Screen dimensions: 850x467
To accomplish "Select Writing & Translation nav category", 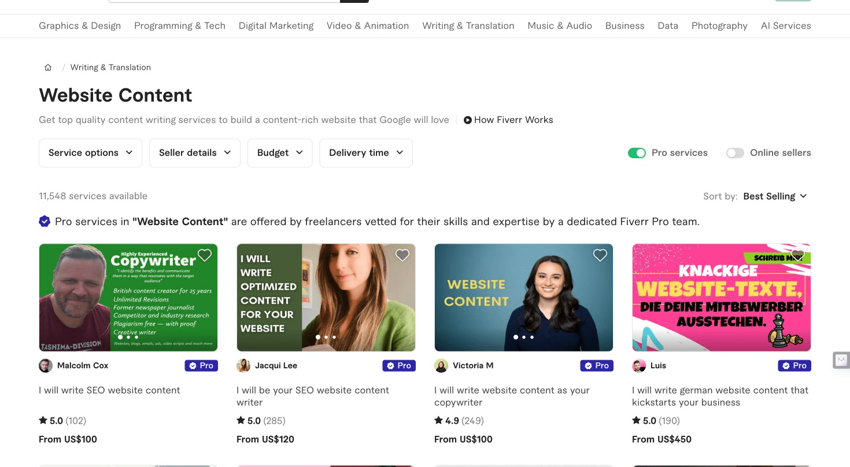I will pyautogui.click(x=468, y=26).
